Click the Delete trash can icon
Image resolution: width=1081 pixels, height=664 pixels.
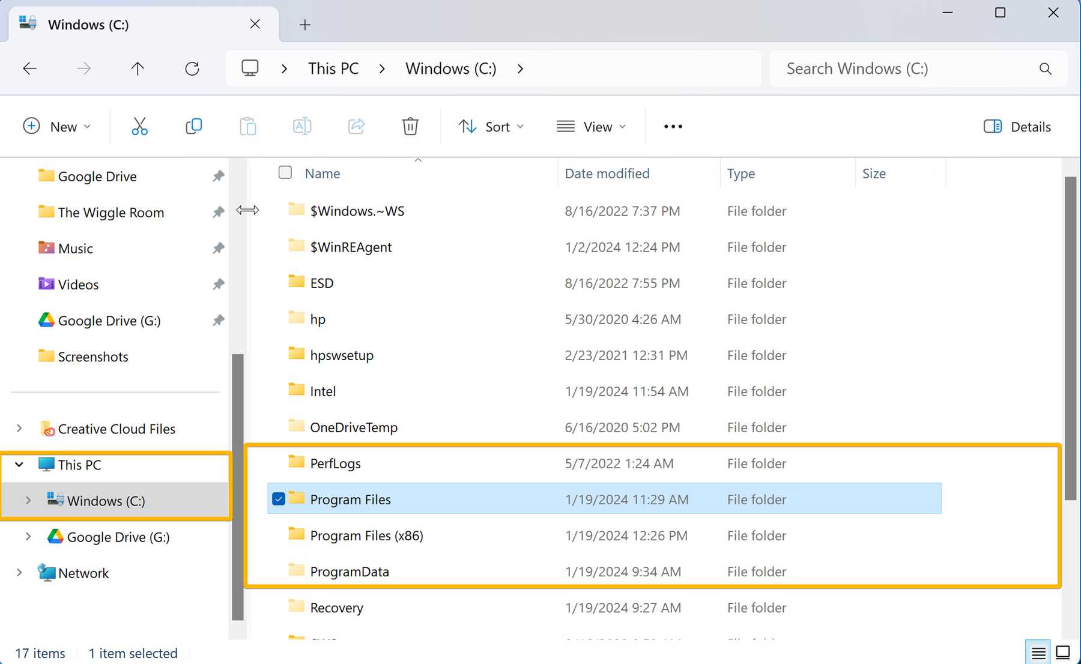coord(410,127)
